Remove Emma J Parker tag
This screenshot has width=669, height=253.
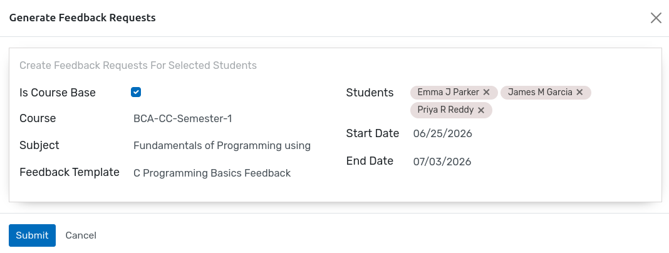[x=486, y=92]
